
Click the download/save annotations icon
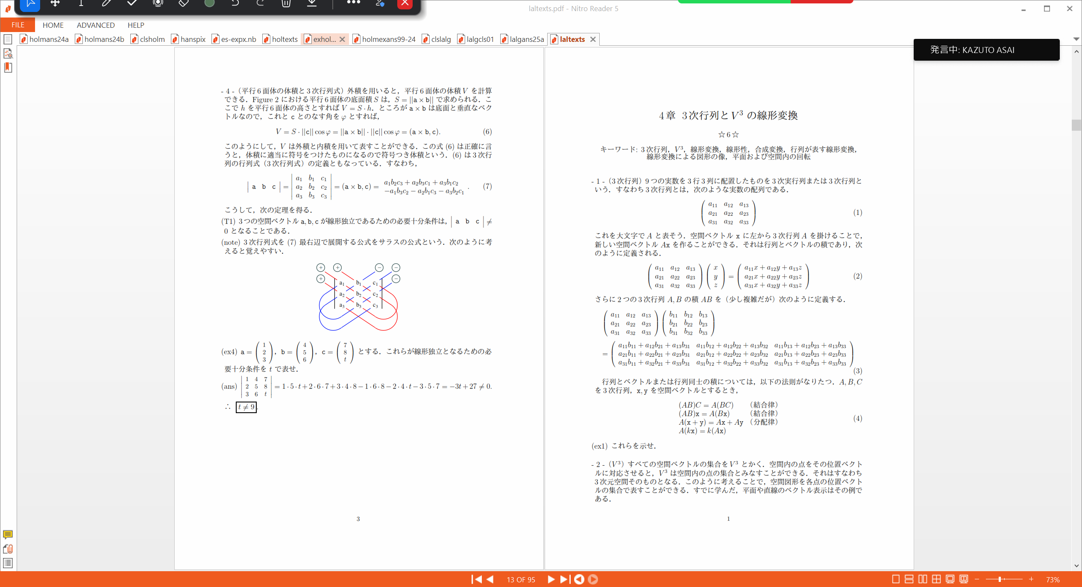point(312,3)
